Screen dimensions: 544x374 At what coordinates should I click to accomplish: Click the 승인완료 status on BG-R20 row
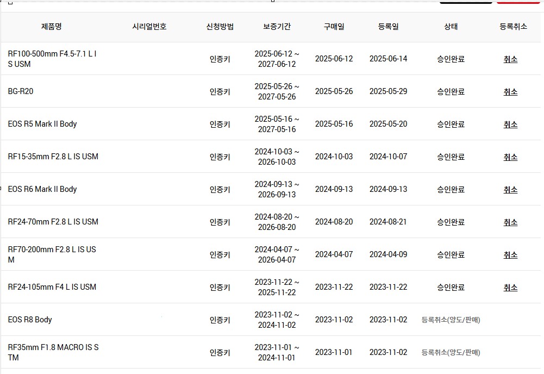[450, 91]
